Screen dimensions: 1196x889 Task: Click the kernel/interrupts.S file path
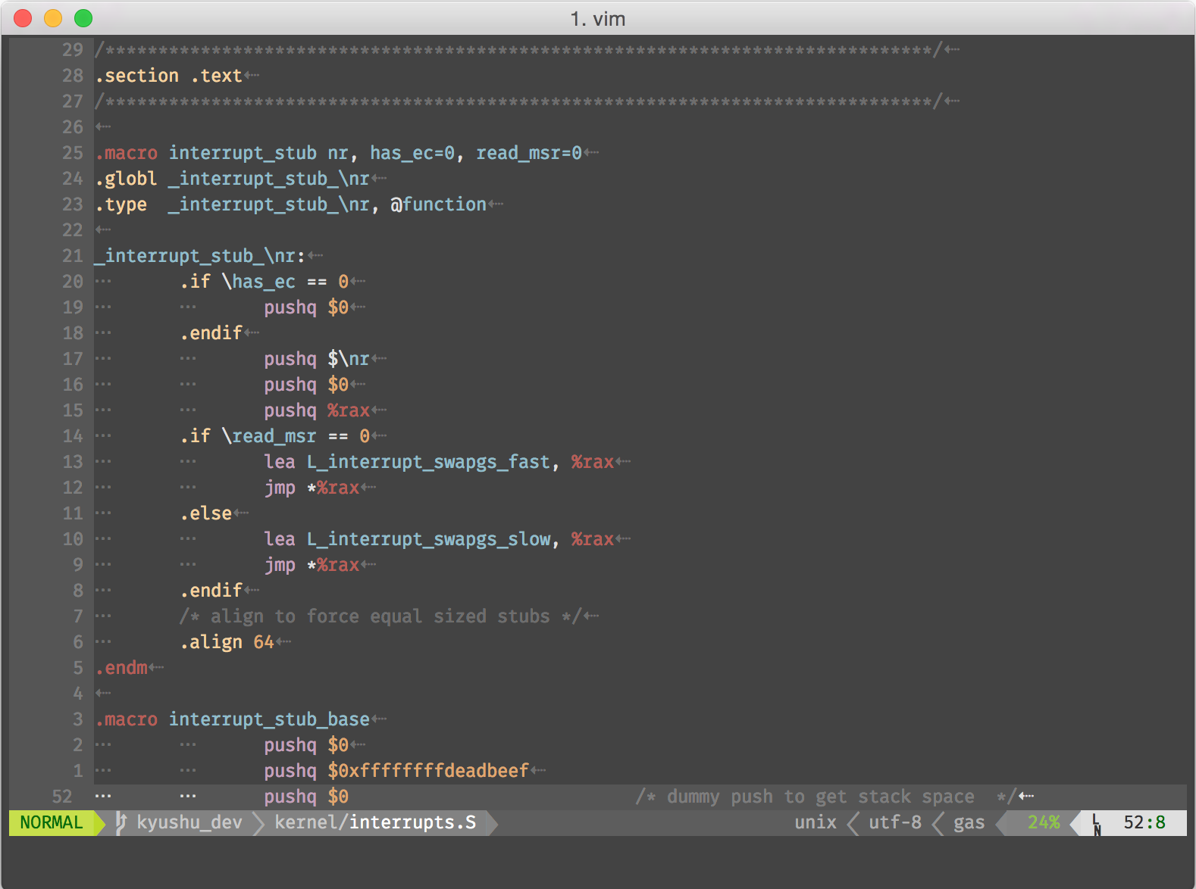click(375, 823)
